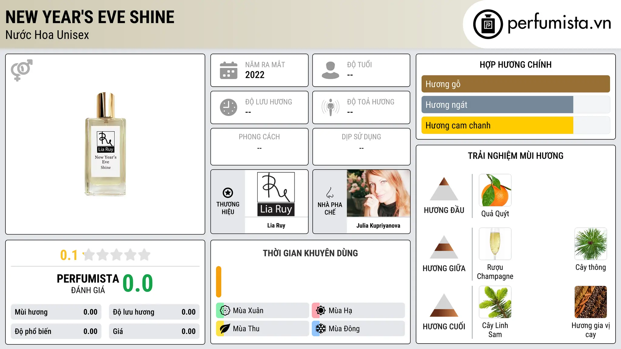Click the "PERFUMISTA ĐÁNH GIÁ" label
This screenshot has height=349, width=621.
click(x=88, y=284)
